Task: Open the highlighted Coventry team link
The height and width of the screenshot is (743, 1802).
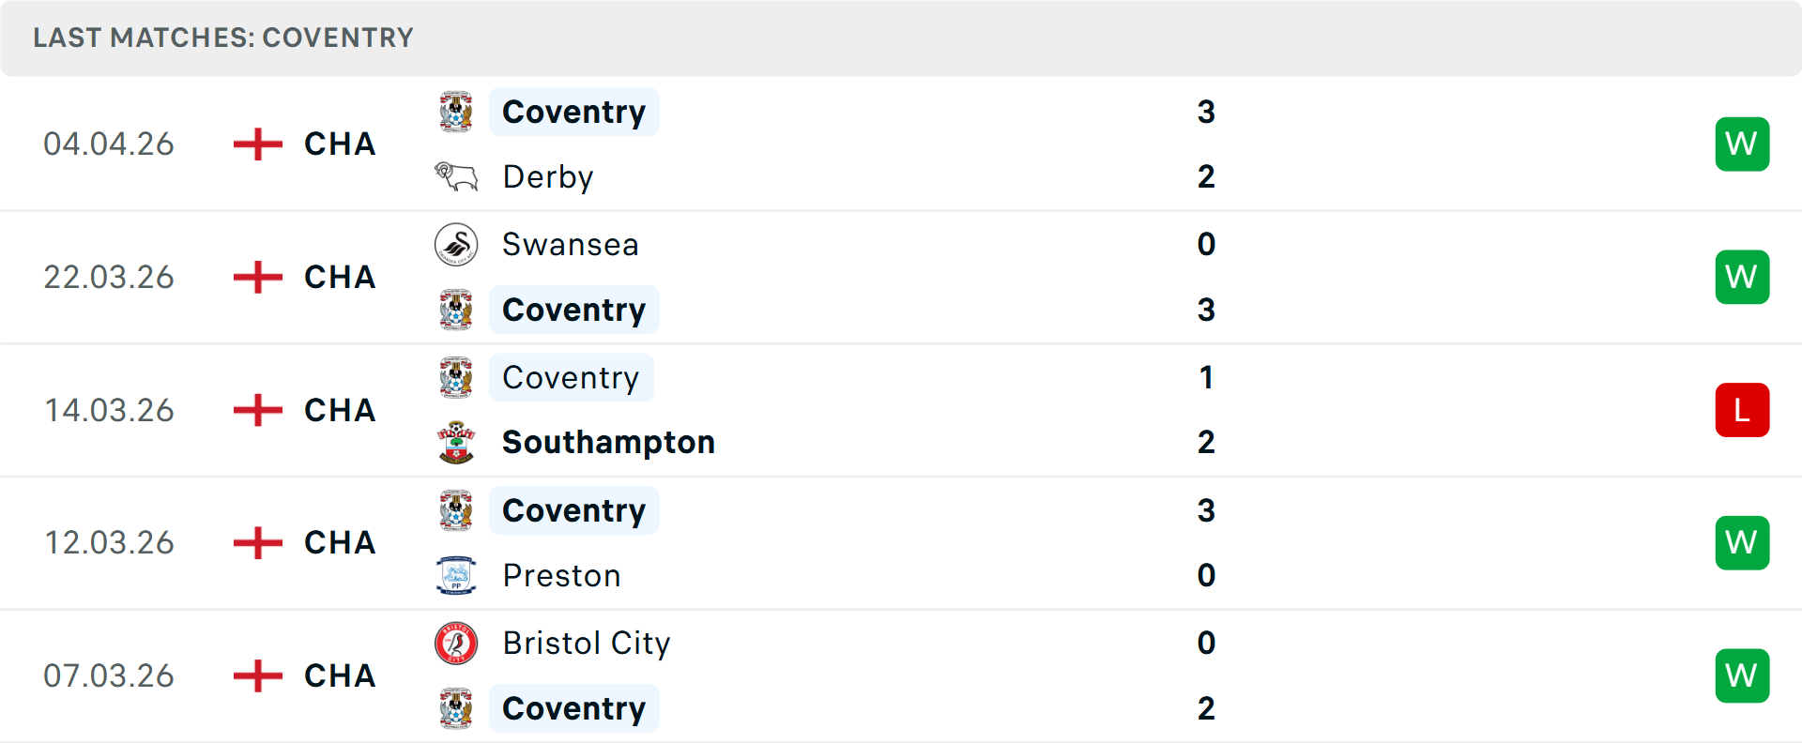Action: coord(574,112)
